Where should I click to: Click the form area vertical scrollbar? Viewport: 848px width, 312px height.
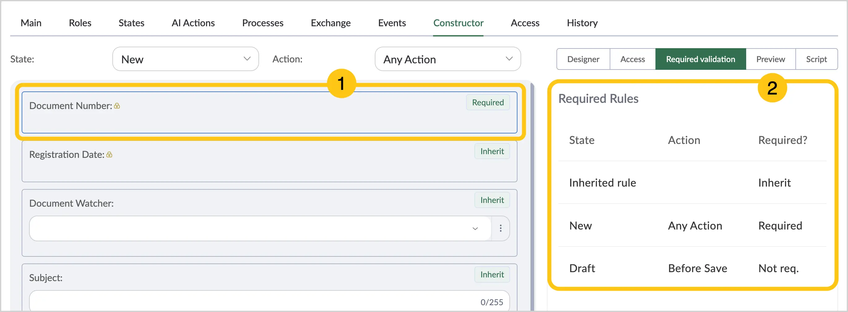pos(532,197)
